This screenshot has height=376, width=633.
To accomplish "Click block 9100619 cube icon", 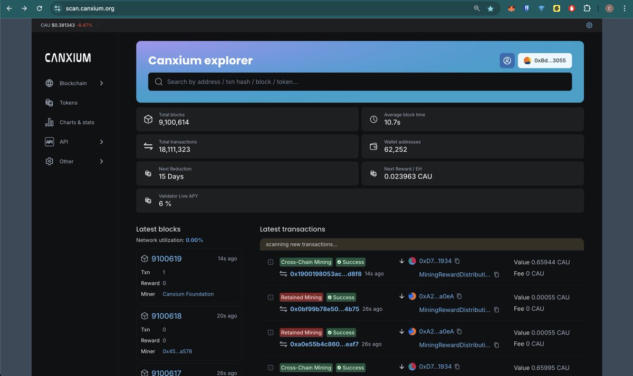I will [x=145, y=259].
